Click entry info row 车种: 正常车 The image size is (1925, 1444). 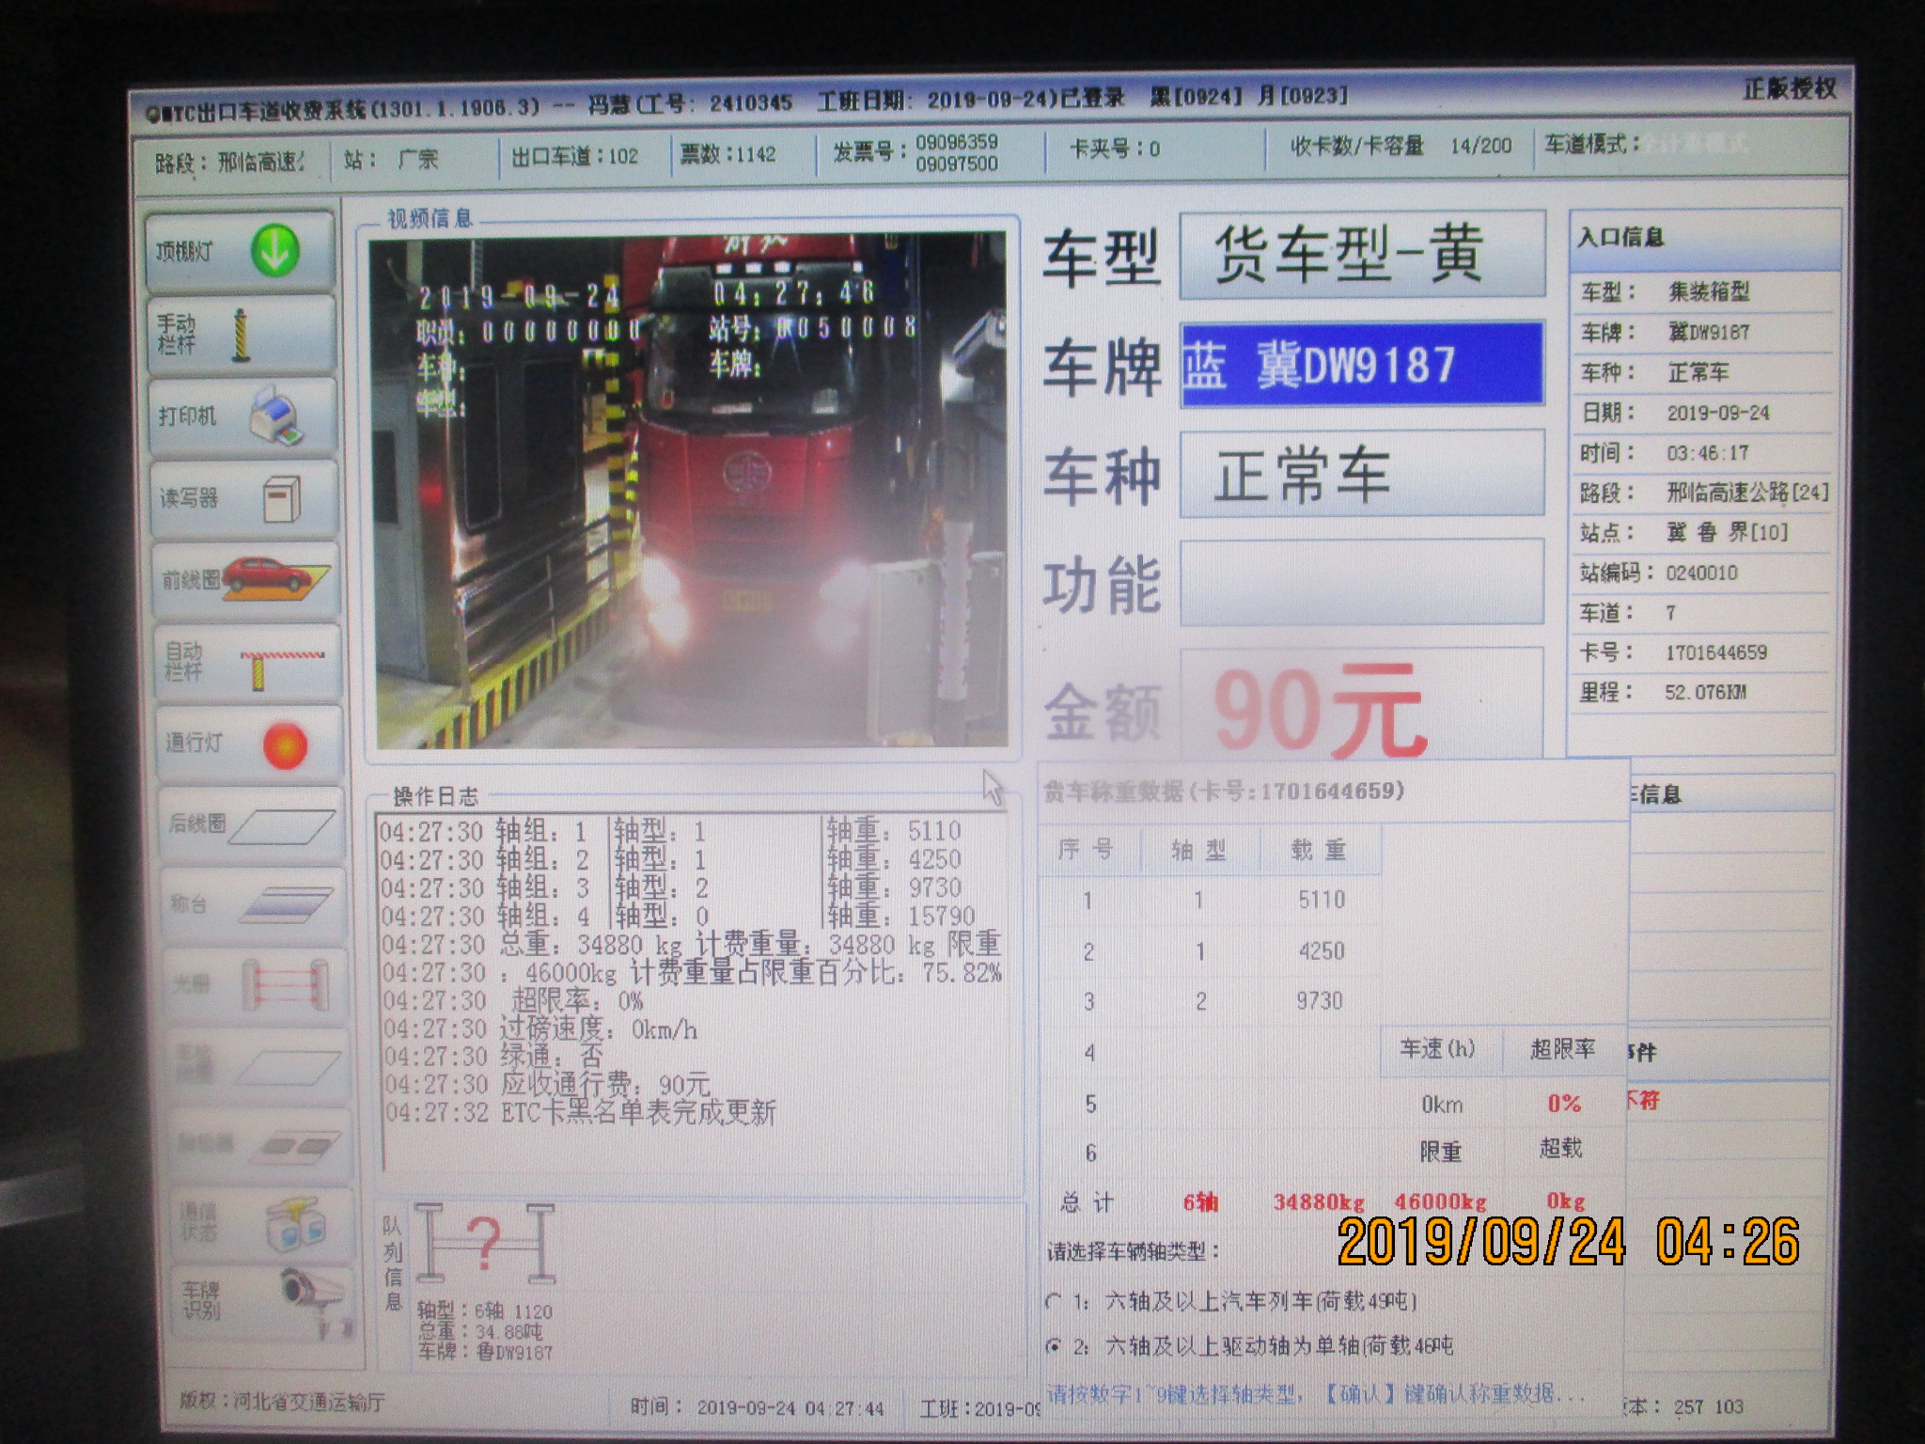[1703, 373]
